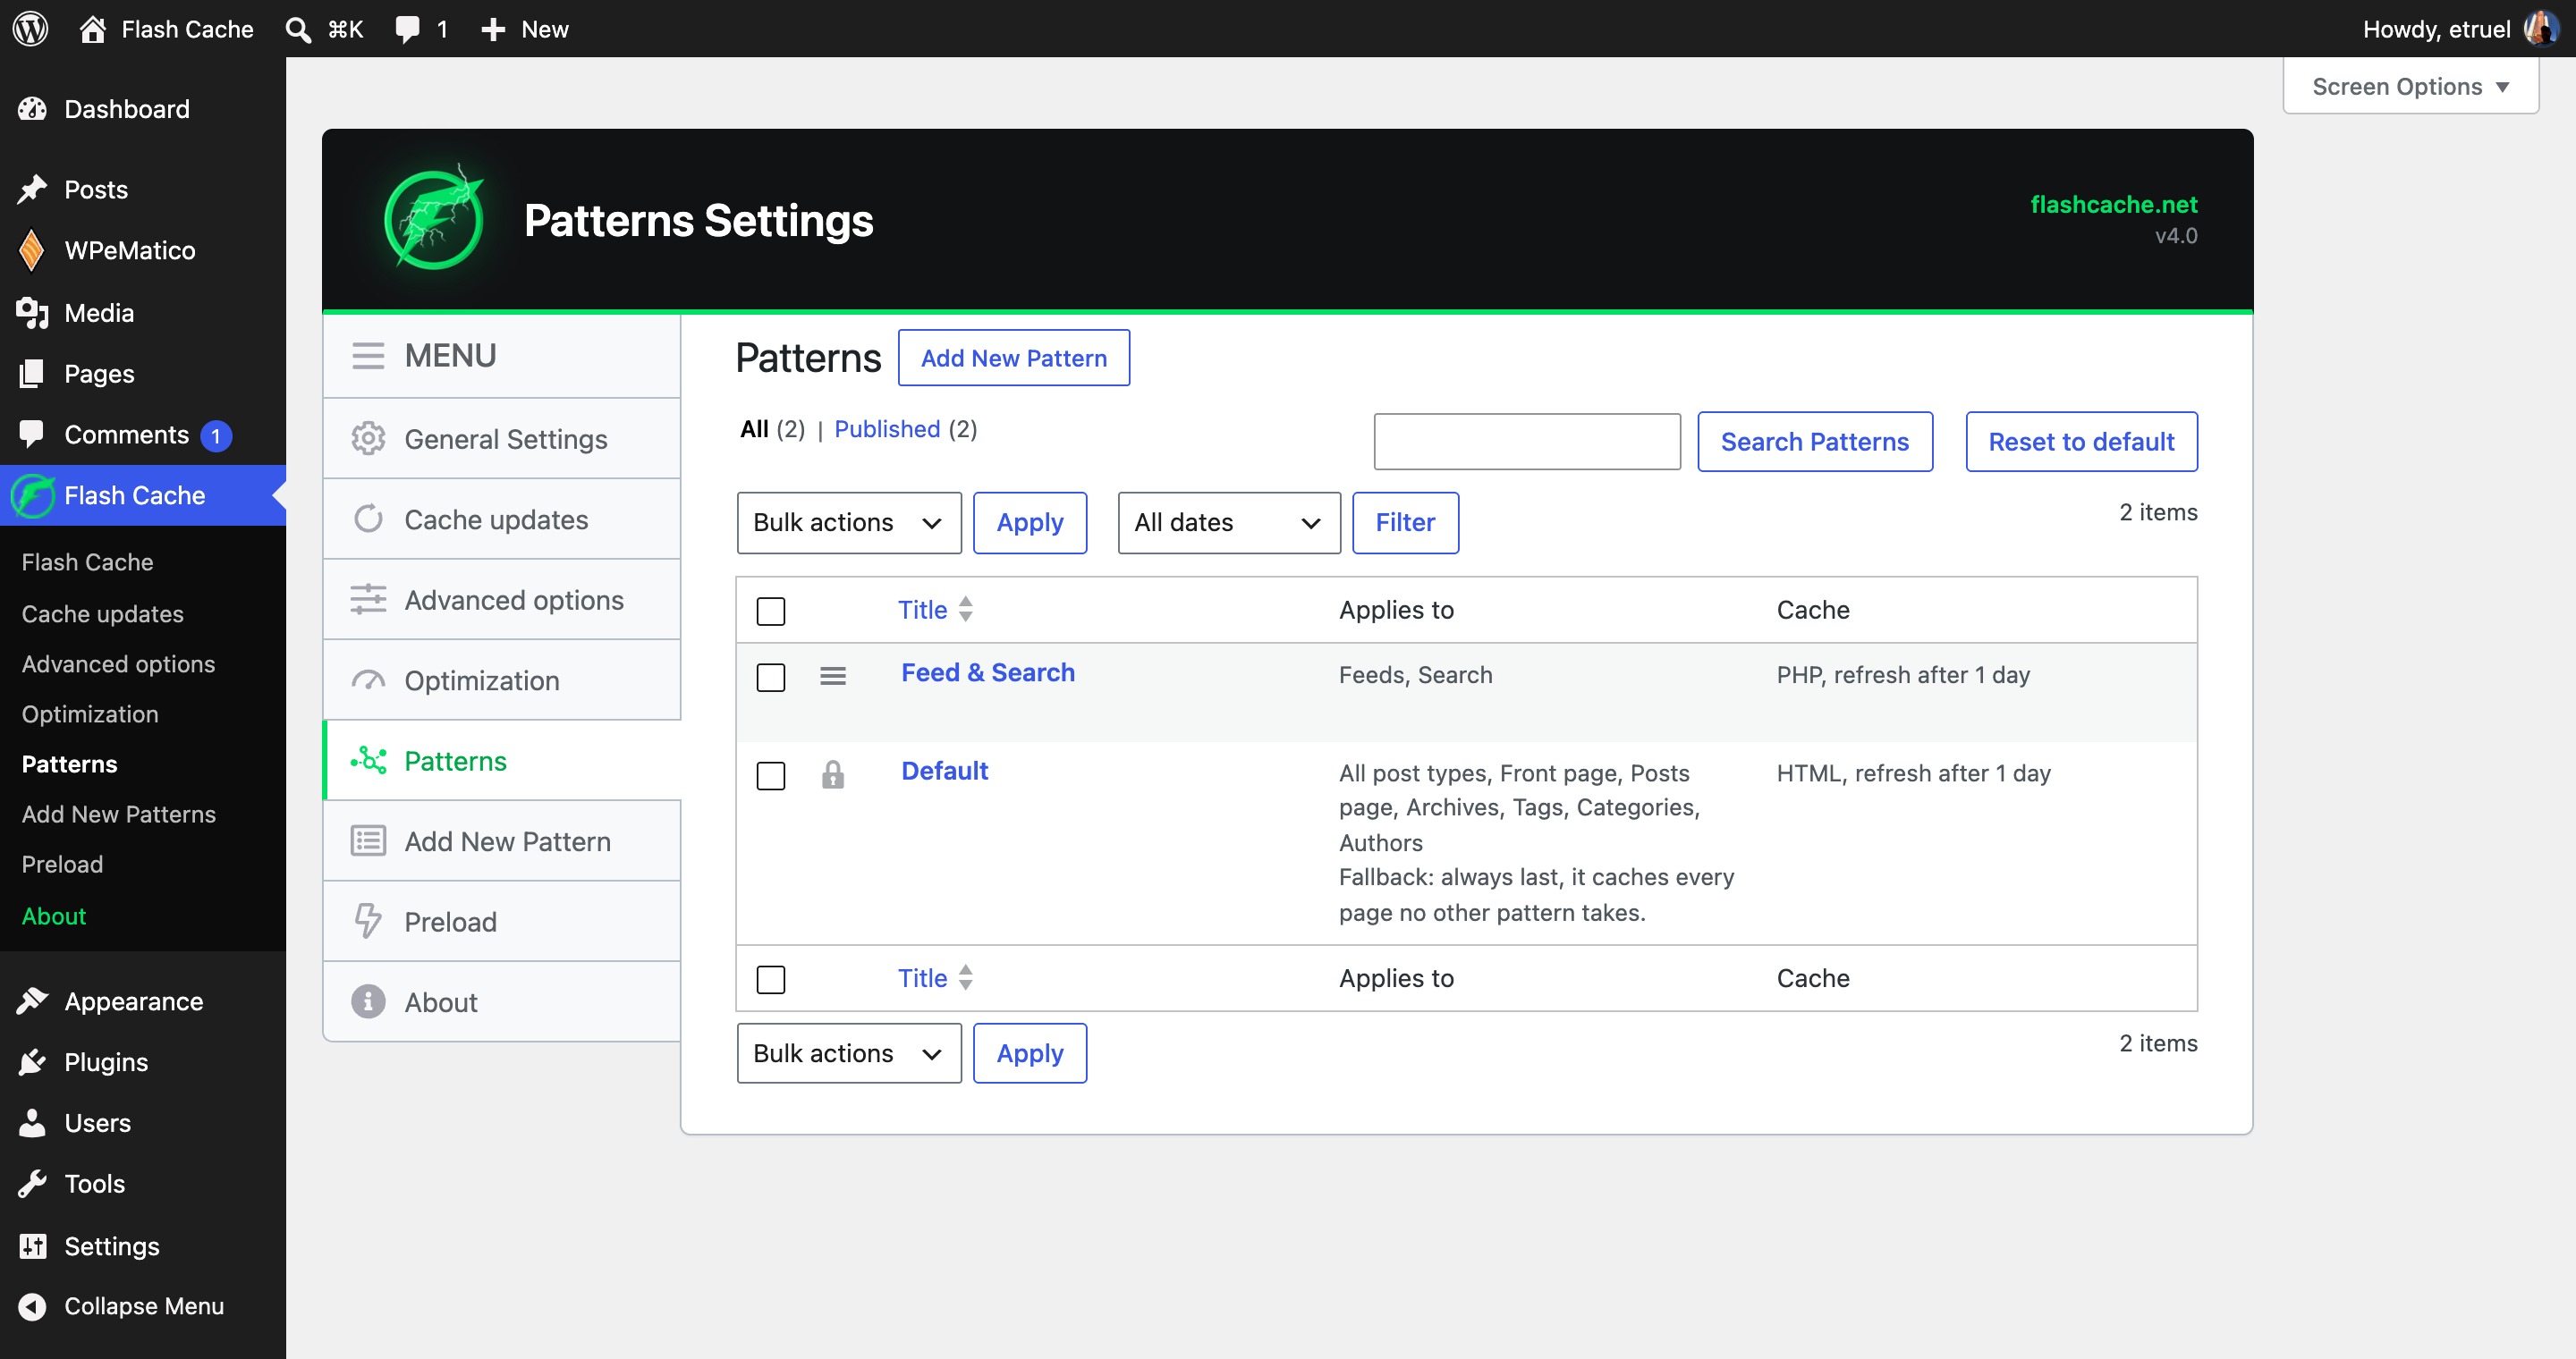This screenshot has height=1359, width=2576.
Task: Tick the select-all checkbox in table header
Action: (x=771, y=611)
